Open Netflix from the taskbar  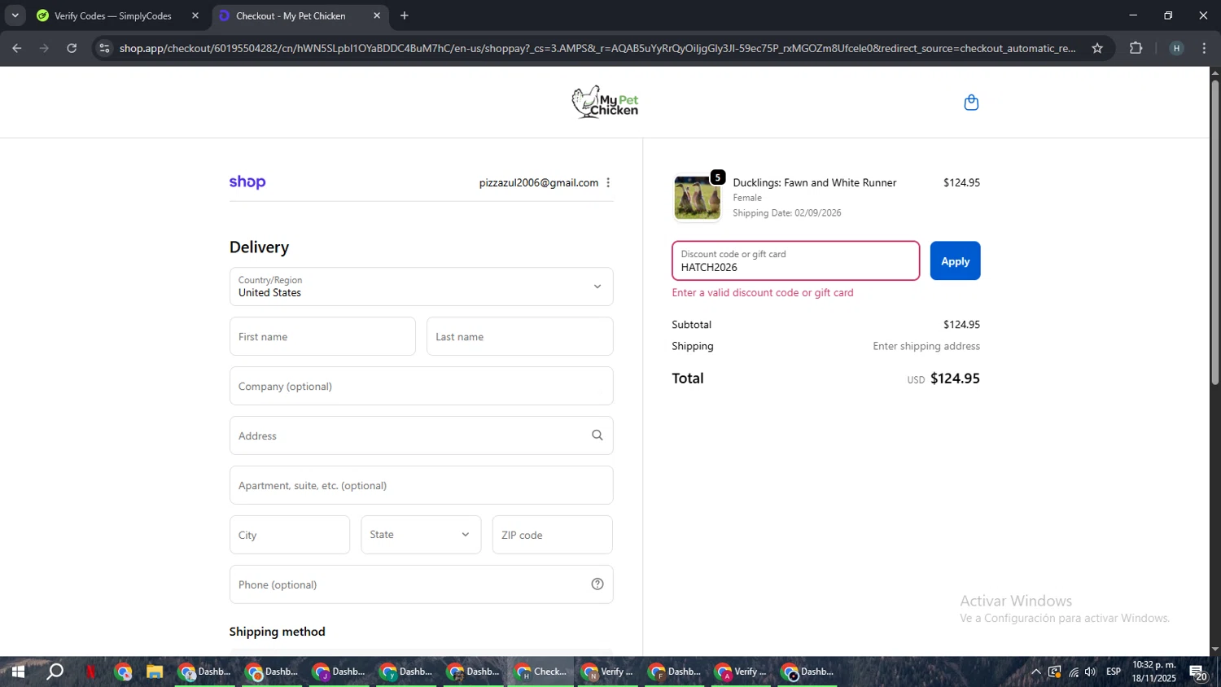point(90,672)
